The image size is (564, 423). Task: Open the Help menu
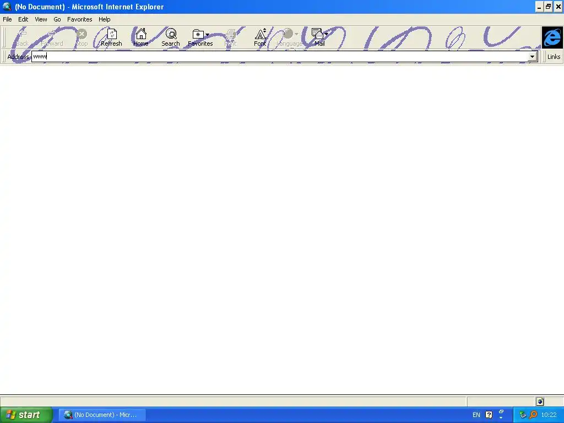point(104,19)
